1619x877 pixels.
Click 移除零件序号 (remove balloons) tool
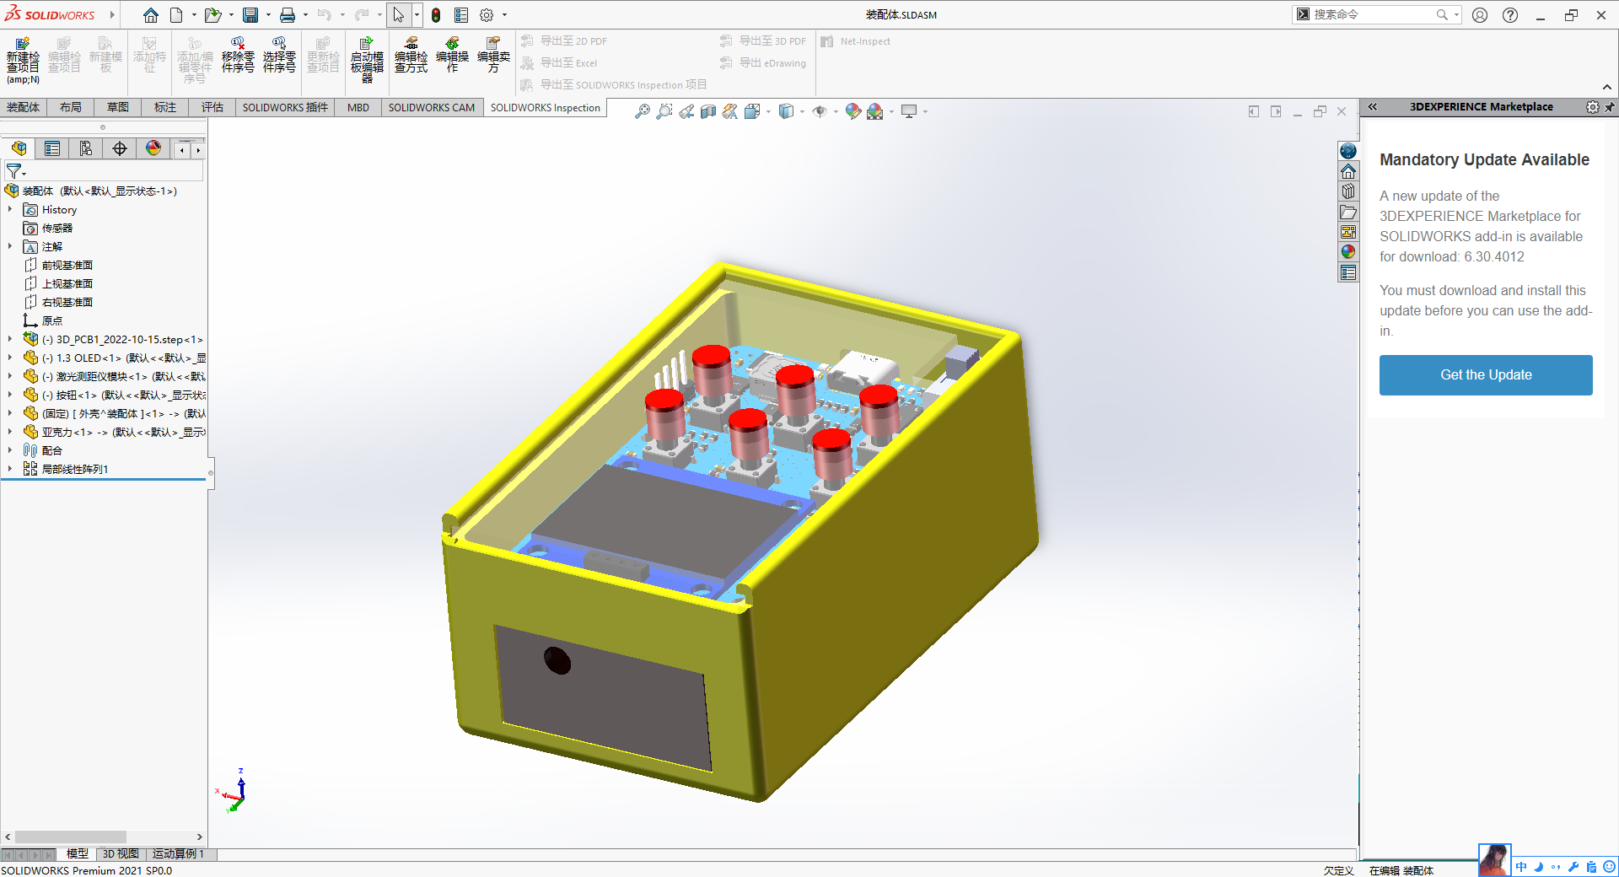[x=238, y=55]
